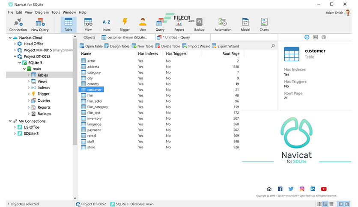Select the inventory table row

(160, 118)
